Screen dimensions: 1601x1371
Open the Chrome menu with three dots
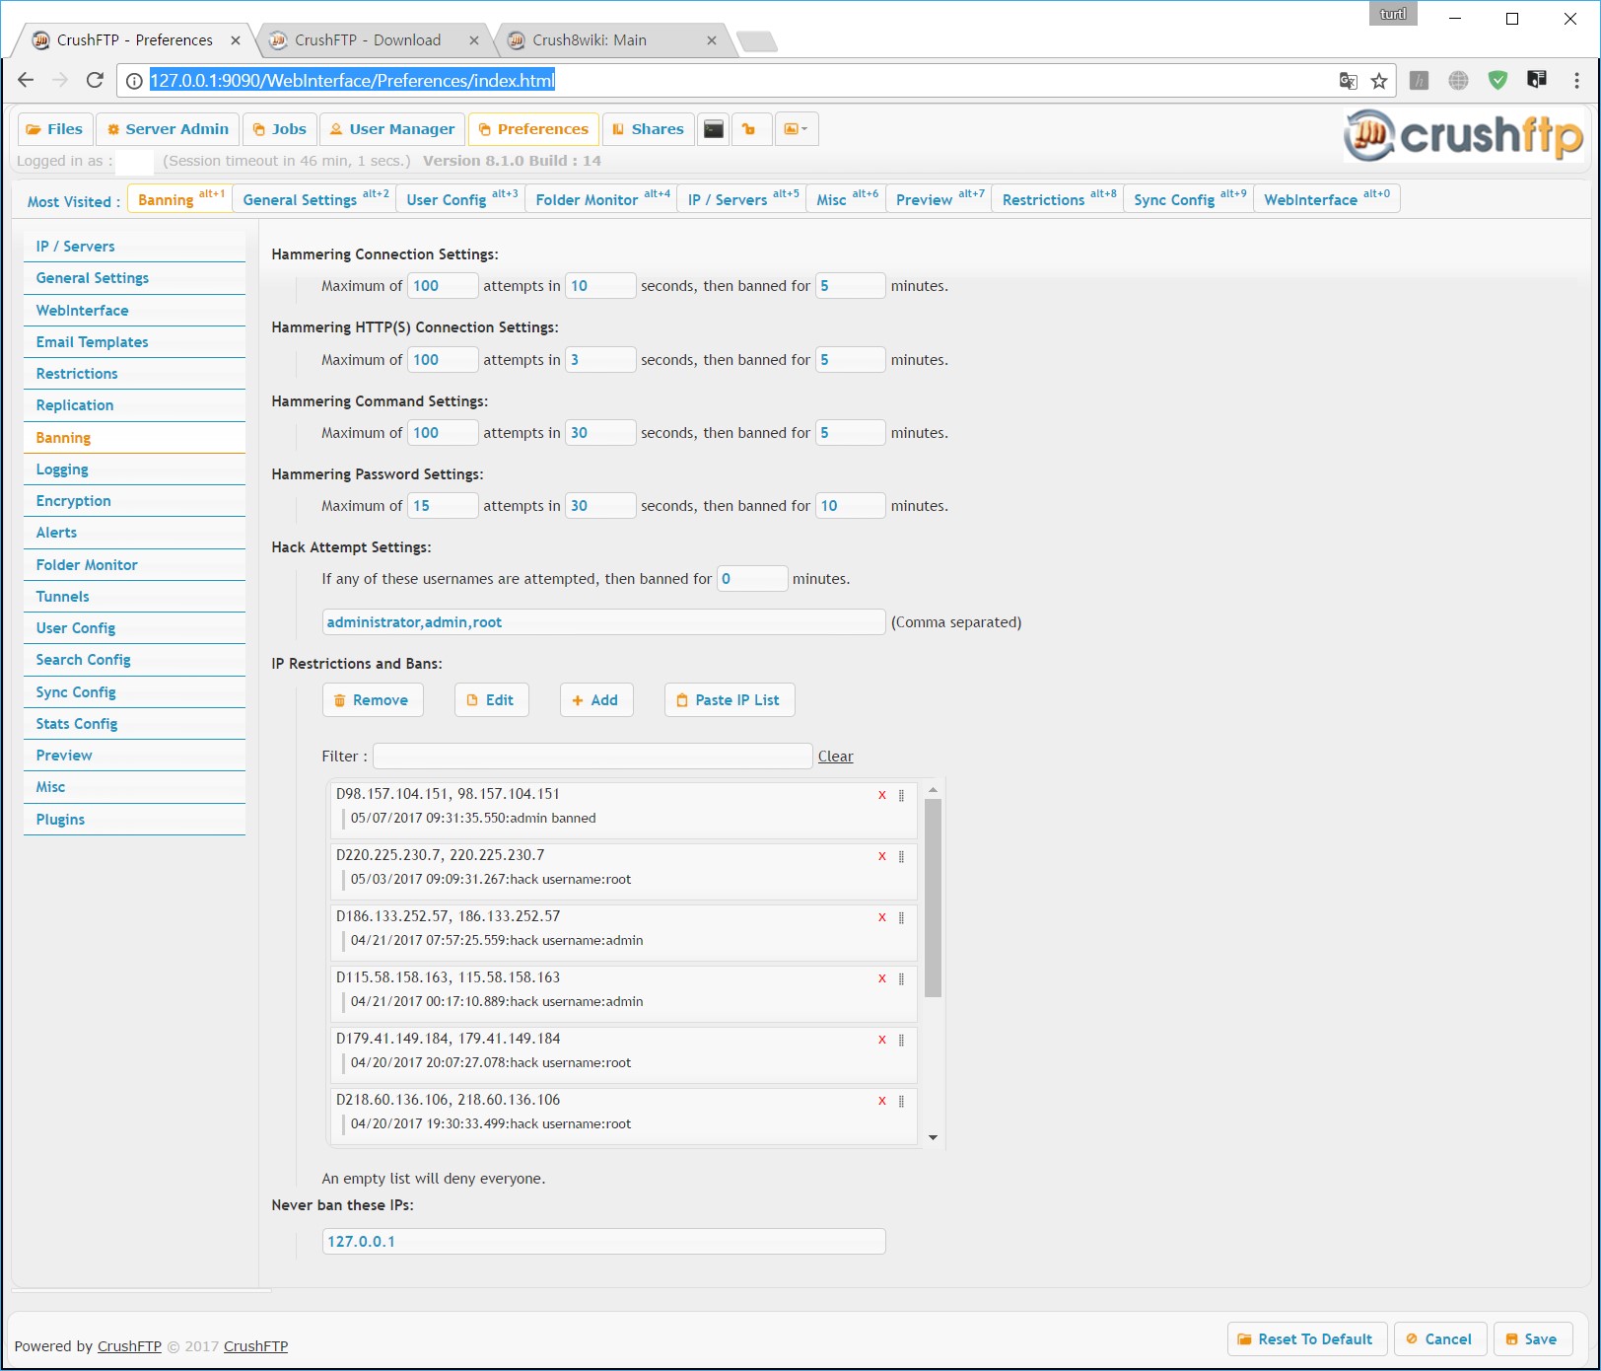tap(1576, 81)
